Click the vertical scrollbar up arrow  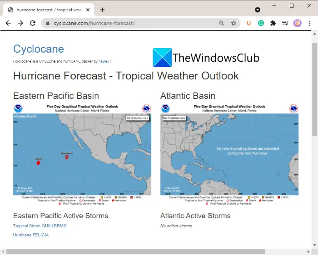point(315,34)
